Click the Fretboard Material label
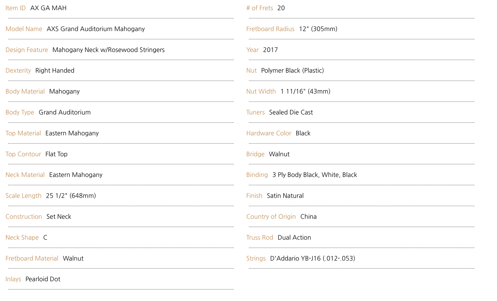The height and width of the screenshot is (301, 497). (32, 258)
